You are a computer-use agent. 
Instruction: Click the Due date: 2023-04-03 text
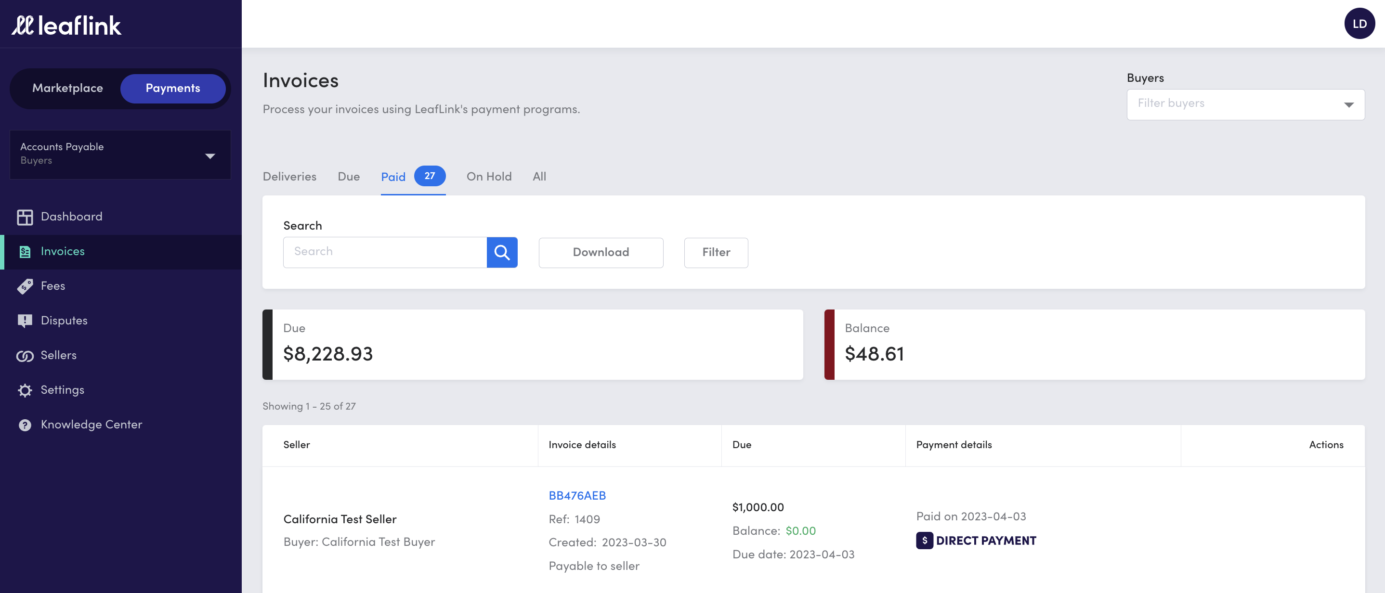tap(793, 555)
